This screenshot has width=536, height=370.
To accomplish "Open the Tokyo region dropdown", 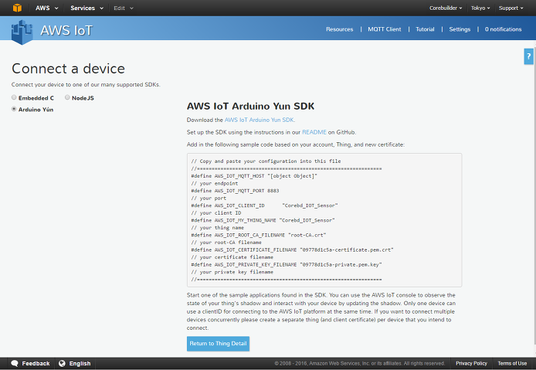I will tap(480, 8).
